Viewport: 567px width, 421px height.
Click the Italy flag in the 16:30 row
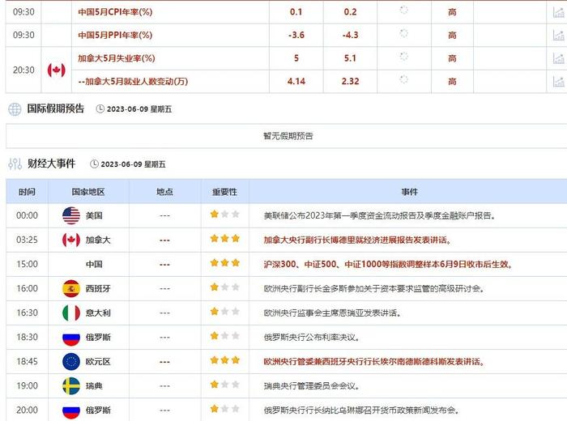(x=71, y=313)
